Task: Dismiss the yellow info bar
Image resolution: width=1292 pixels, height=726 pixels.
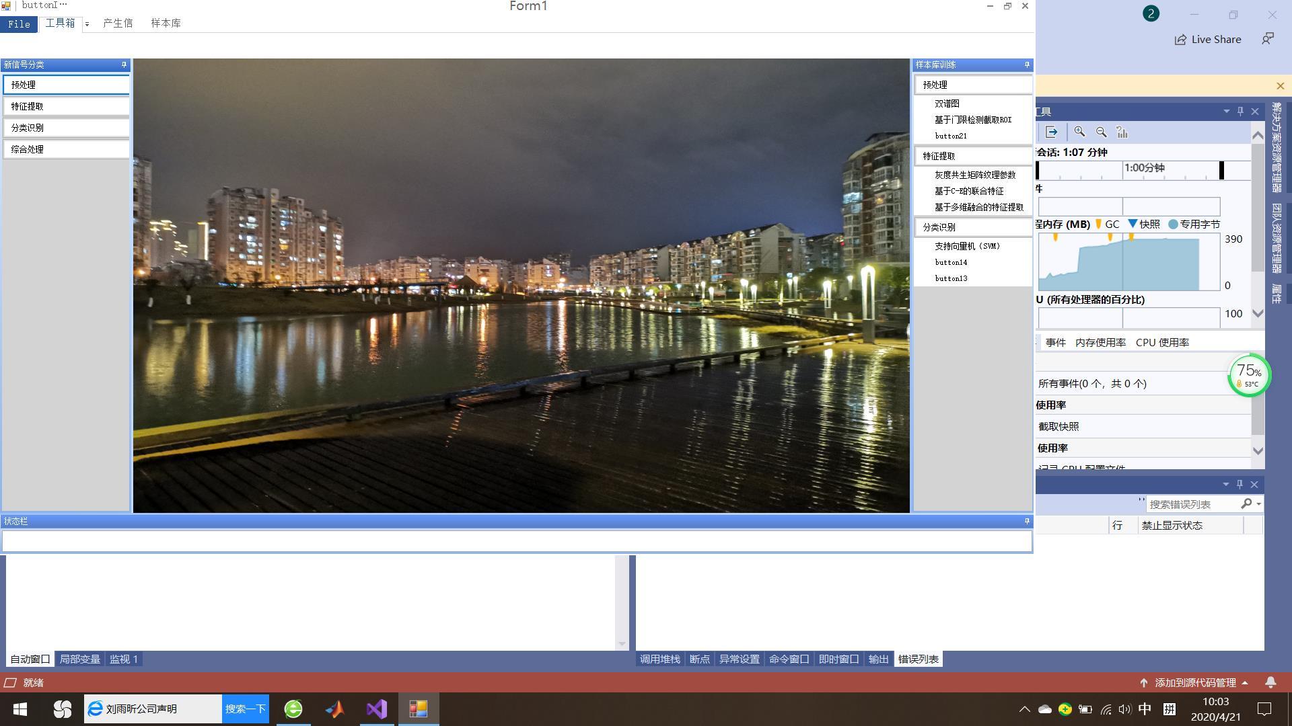Action: click(x=1280, y=86)
